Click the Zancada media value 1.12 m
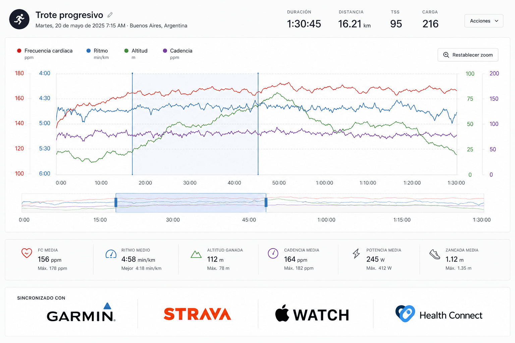 455,259
